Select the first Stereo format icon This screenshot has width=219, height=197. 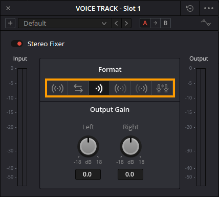click(57, 88)
